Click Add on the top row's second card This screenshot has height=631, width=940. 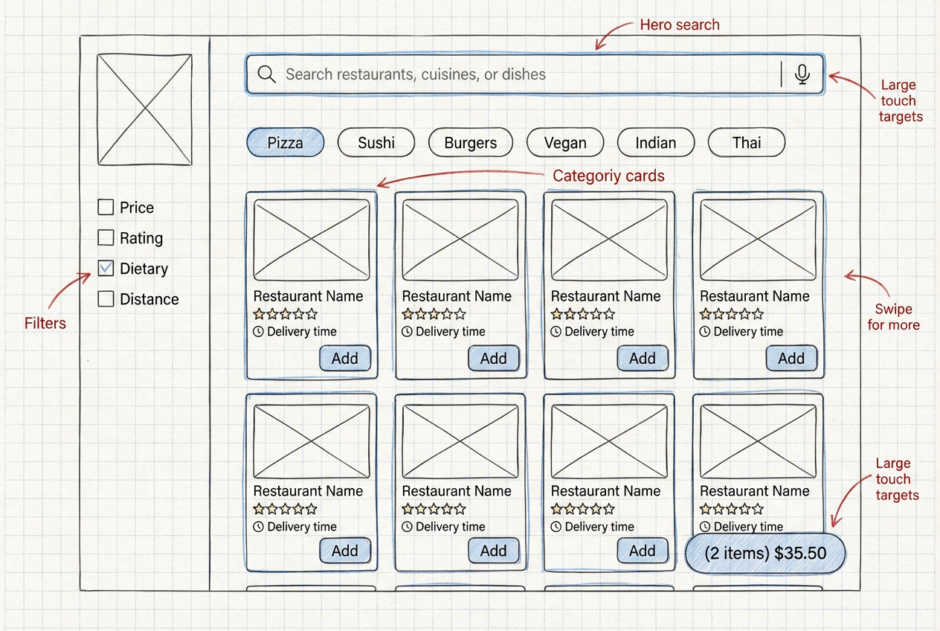pos(494,359)
